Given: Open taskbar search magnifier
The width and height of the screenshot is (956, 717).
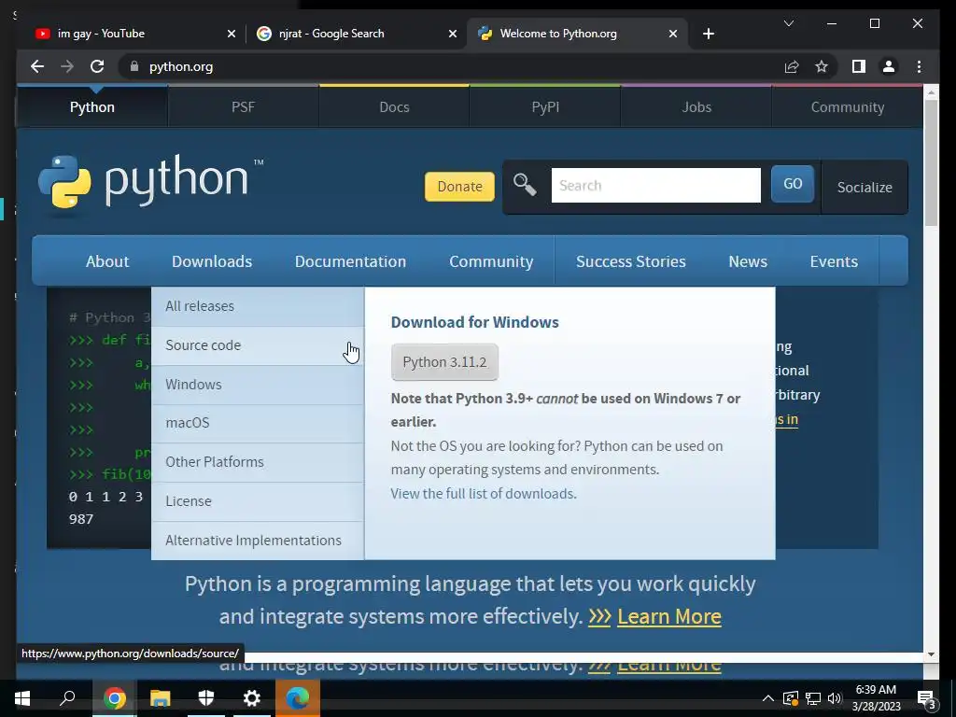Looking at the screenshot, I should [67, 698].
